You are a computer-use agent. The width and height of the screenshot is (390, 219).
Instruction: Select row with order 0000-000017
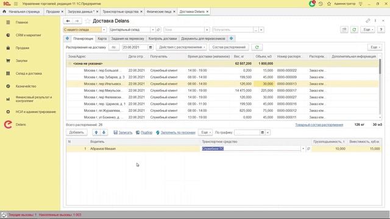click(222, 91)
